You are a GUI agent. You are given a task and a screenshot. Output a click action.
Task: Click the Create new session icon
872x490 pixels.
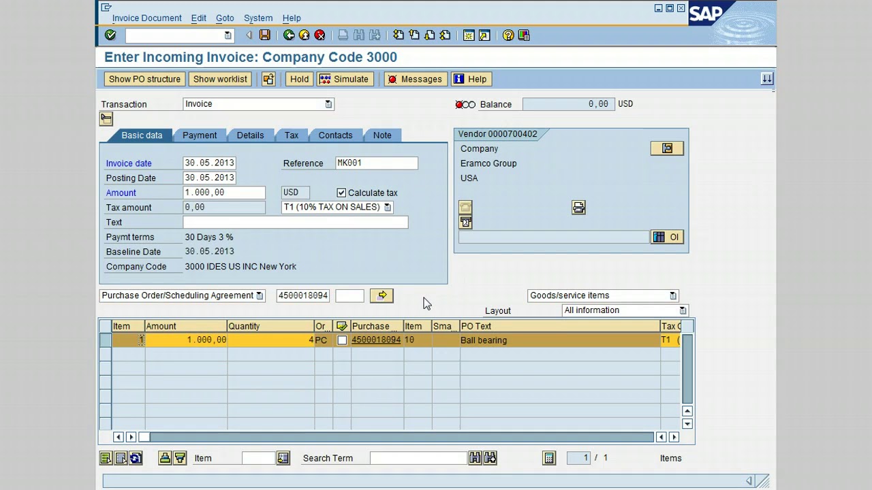469,35
